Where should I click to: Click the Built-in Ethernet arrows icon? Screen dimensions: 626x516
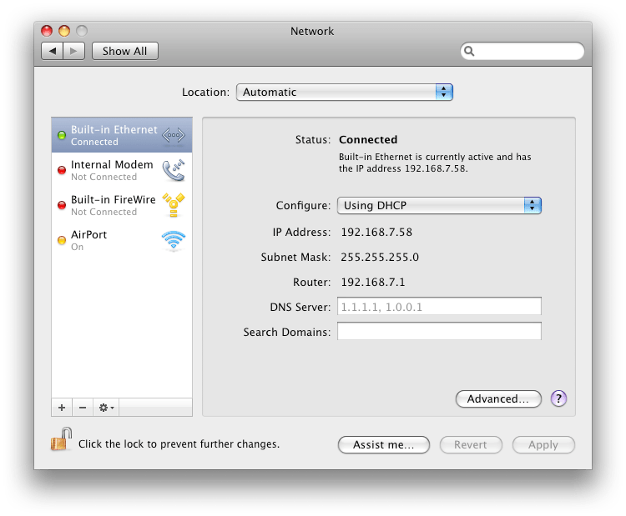point(173,135)
